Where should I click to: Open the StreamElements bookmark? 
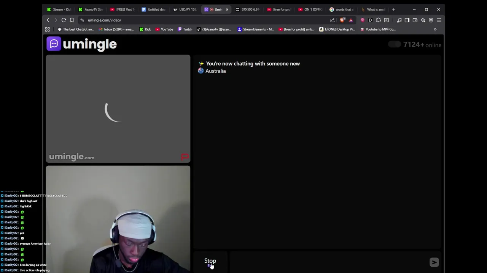click(x=255, y=29)
